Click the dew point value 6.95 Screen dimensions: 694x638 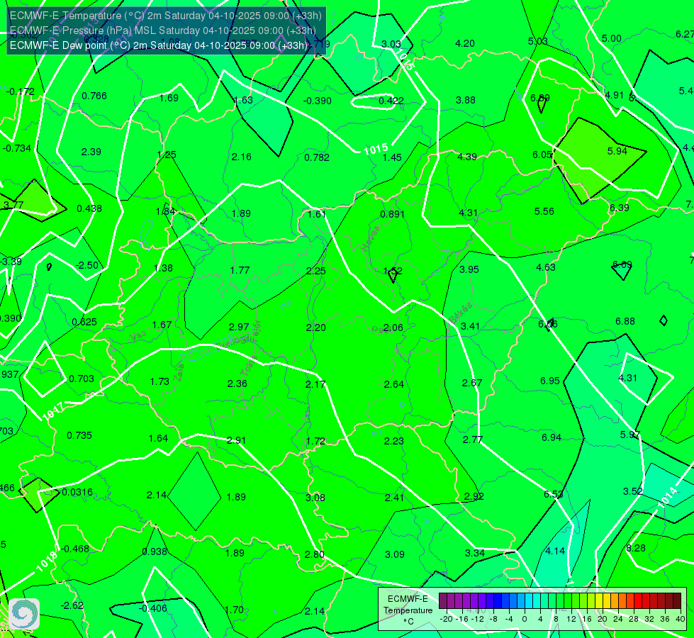pyautogui.click(x=550, y=381)
